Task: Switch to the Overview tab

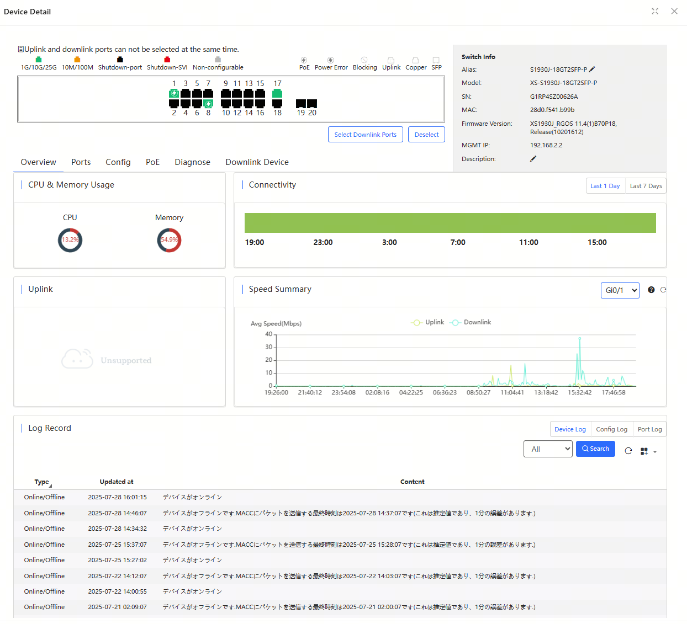Action: coord(39,162)
